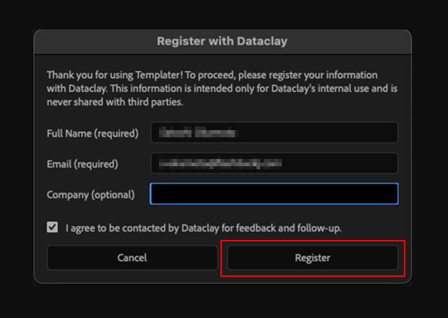The height and width of the screenshot is (318, 448).
Task: Click the Register button
Action: point(312,258)
